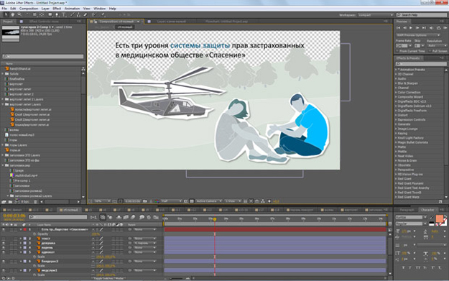The height and width of the screenshot is (281, 449).
Task: Open the Animation menu
Action: tap(72, 9)
